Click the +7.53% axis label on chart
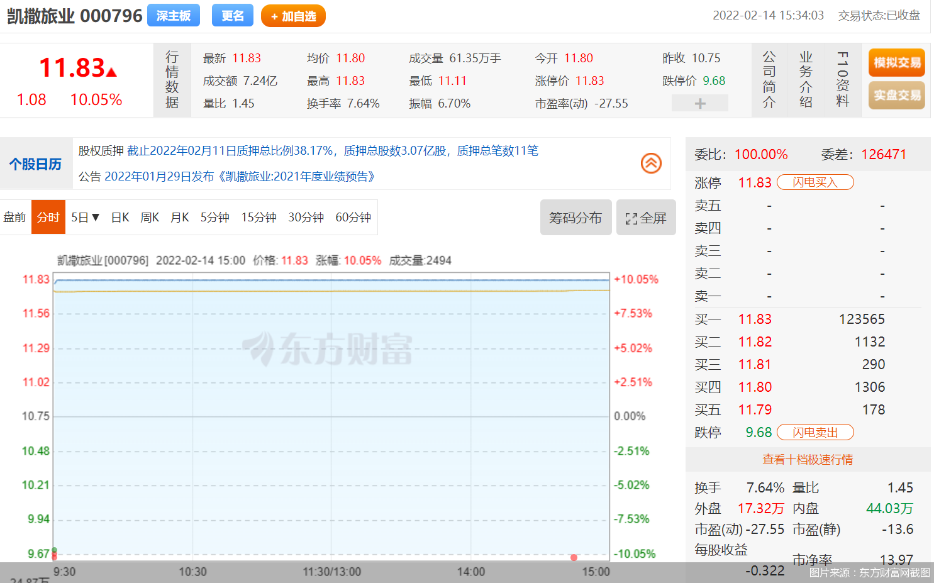 pyautogui.click(x=633, y=313)
